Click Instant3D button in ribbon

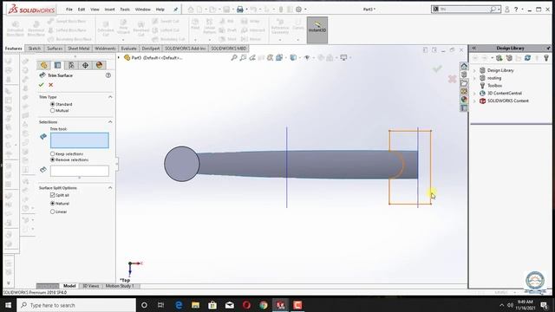[317, 30]
